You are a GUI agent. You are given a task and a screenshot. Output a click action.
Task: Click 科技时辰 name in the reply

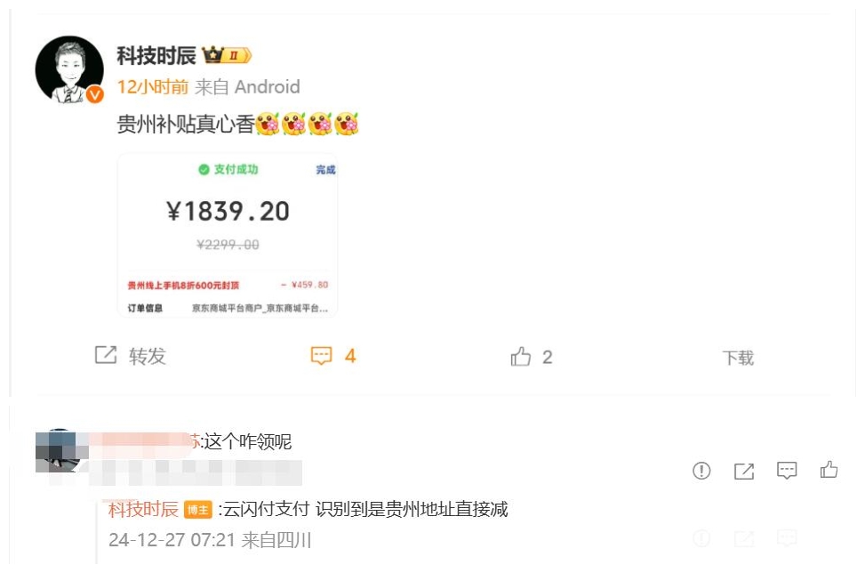coord(143,509)
